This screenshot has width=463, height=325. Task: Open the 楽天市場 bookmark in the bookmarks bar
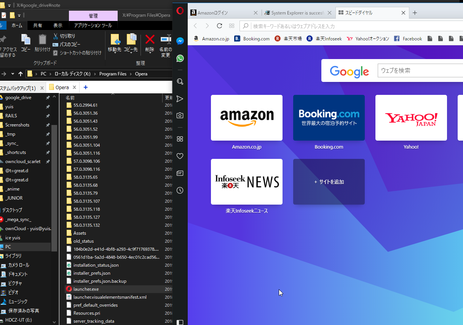click(x=288, y=38)
